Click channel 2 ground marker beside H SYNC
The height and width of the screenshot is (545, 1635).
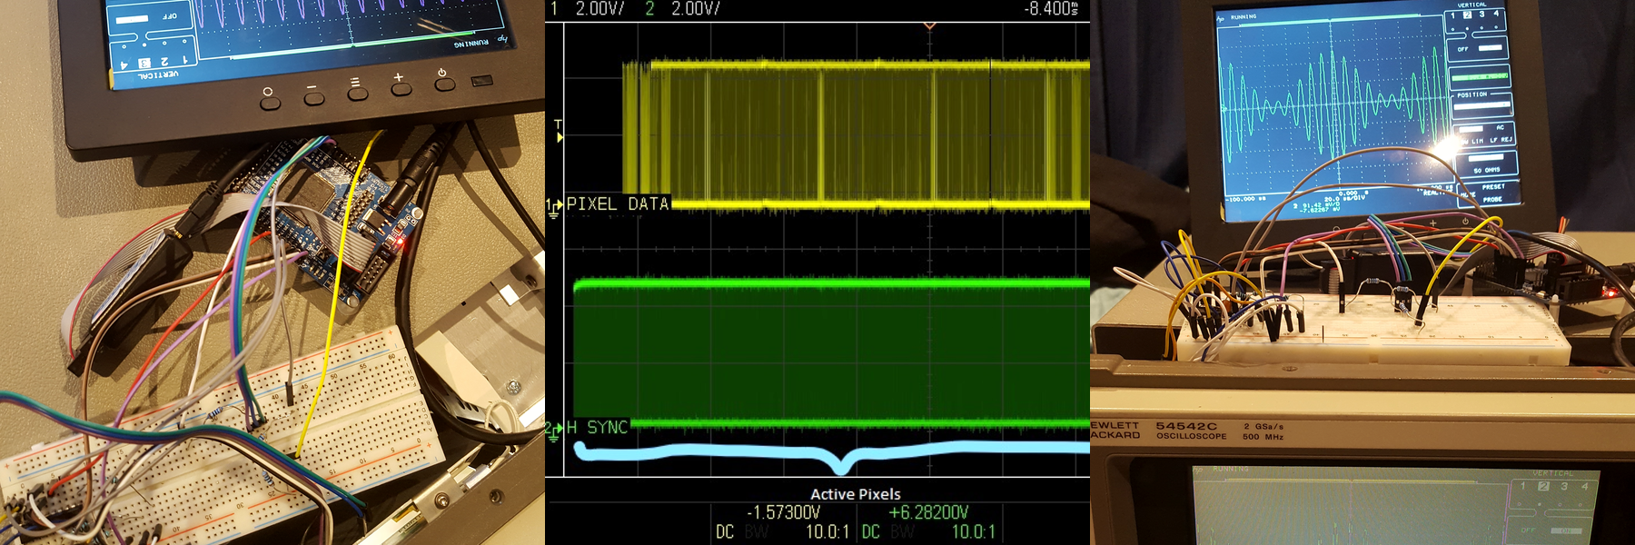pos(552,430)
